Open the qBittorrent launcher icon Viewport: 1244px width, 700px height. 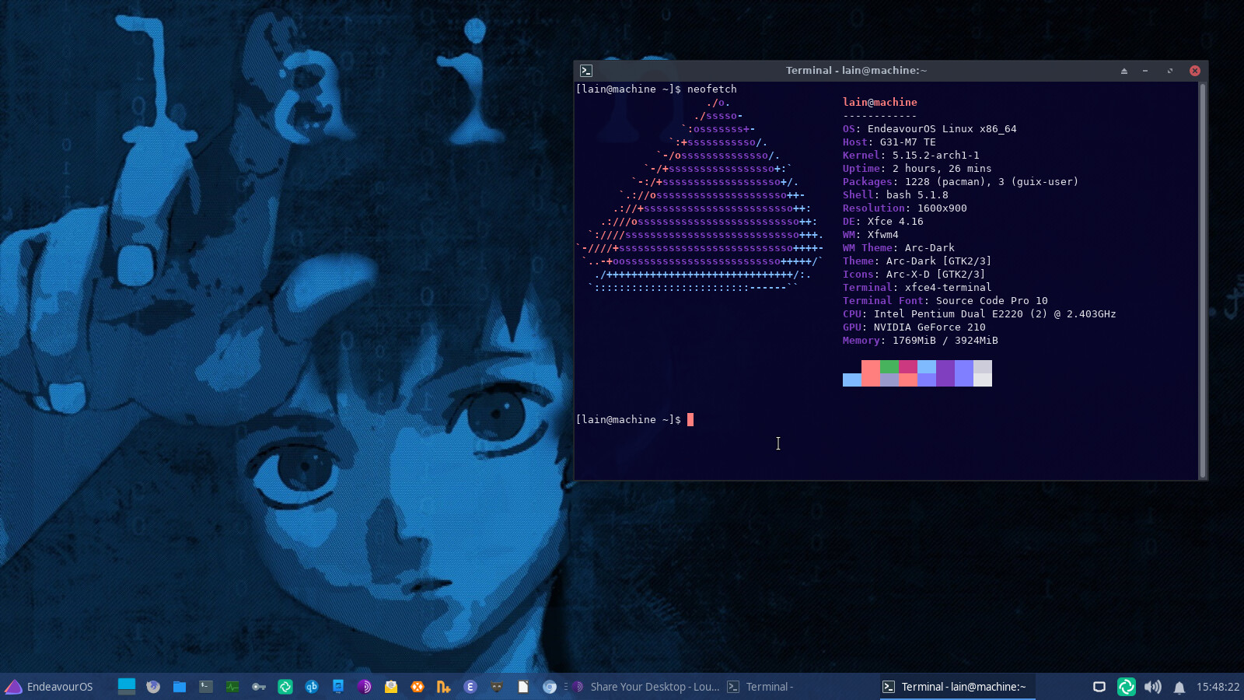[312, 687]
